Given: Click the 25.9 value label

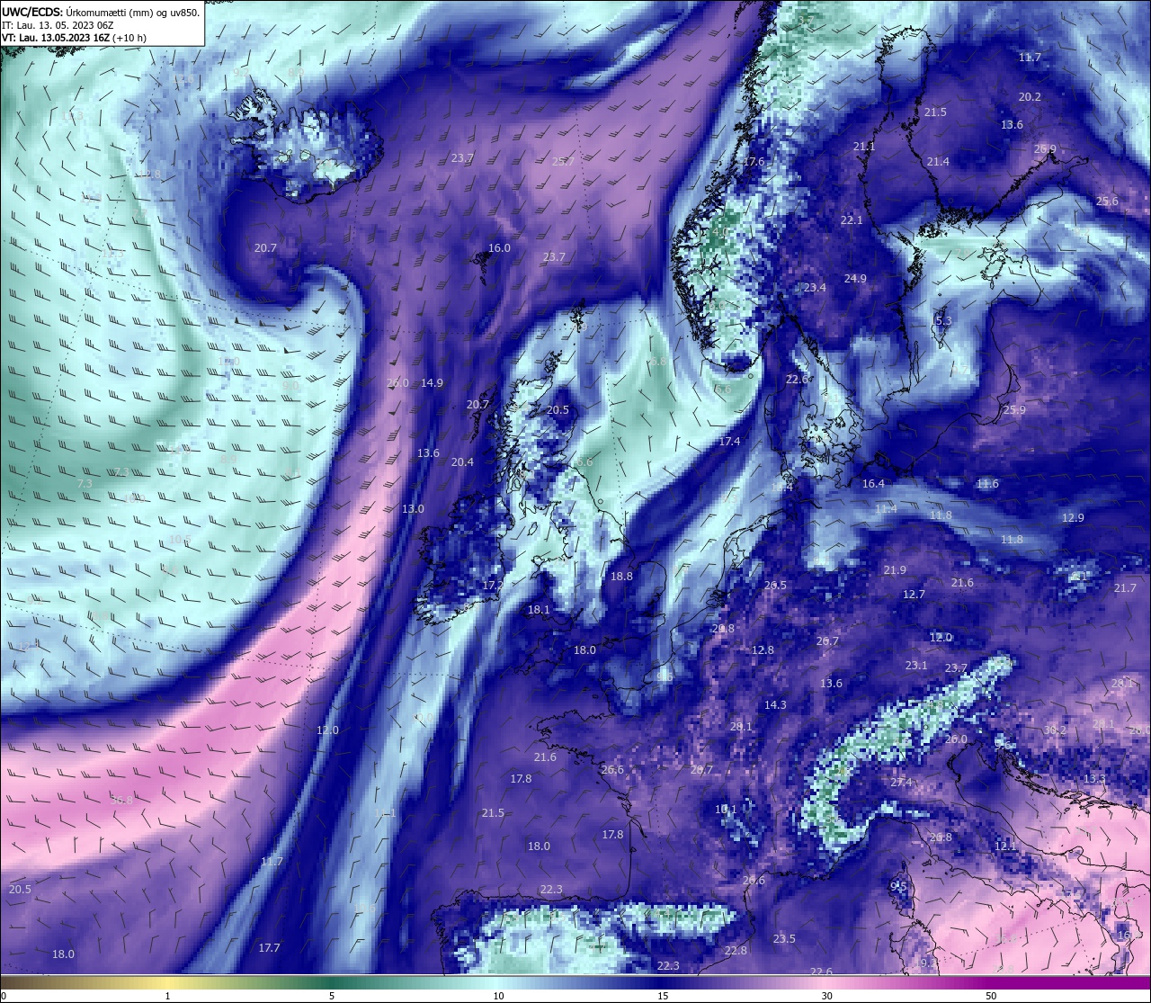Looking at the screenshot, I should pos(1014,410).
